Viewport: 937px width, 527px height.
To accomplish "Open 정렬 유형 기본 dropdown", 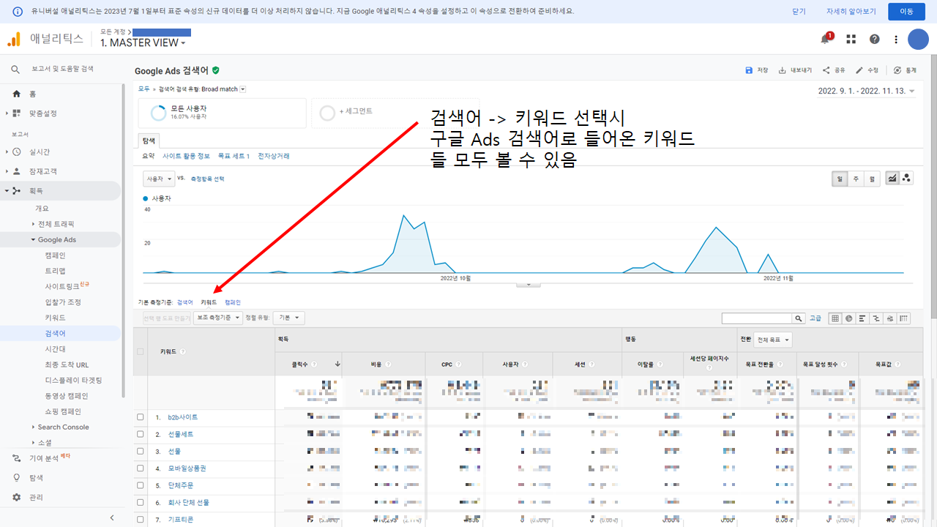I will 289,318.
